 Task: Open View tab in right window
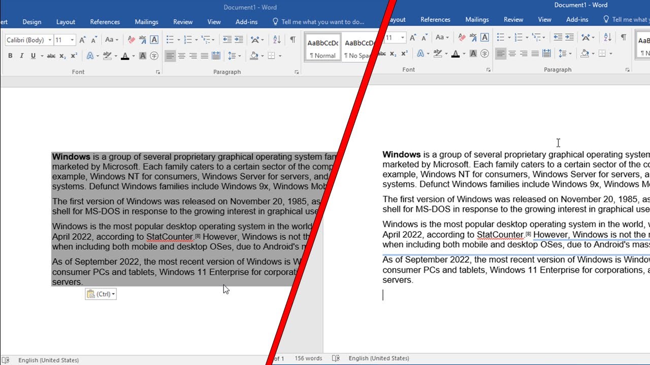[544, 20]
